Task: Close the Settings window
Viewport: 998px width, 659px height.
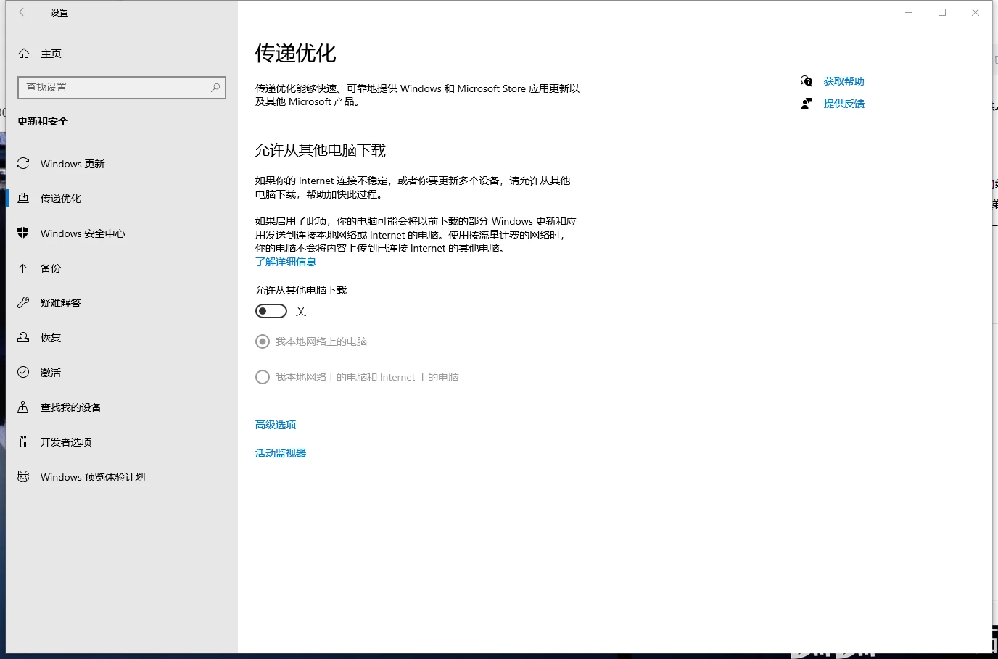Action: point(976,12)
